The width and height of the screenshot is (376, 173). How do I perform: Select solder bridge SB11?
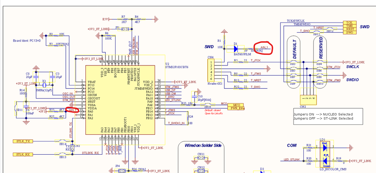(x=16, y=108)
